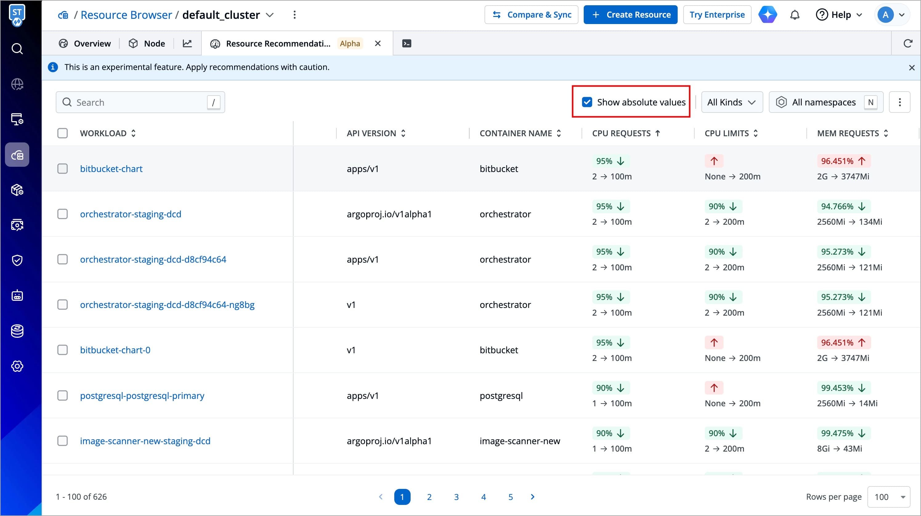Click the Search input field
The height and width of the screenshot is (516, 921).
tap(140, 103)
